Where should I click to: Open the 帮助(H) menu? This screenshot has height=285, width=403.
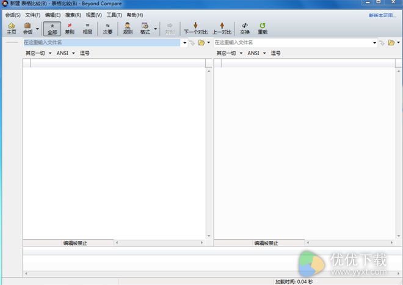tap(135, 15)
